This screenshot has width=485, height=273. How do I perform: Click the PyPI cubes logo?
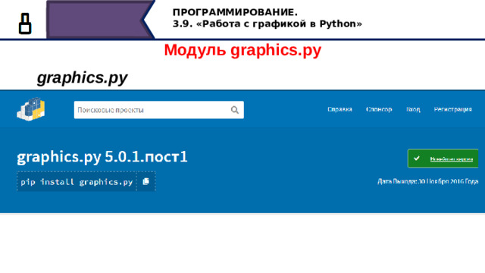click(31, 109)
